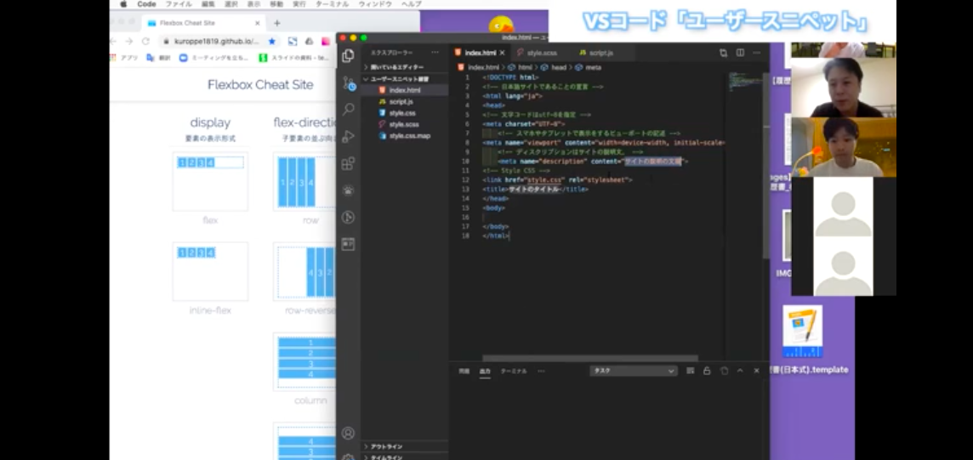The height and width of the screenshot is (460, 973).
Task: Collapse the ユーザースニペット project folder
Action: (x=404, y=79)
